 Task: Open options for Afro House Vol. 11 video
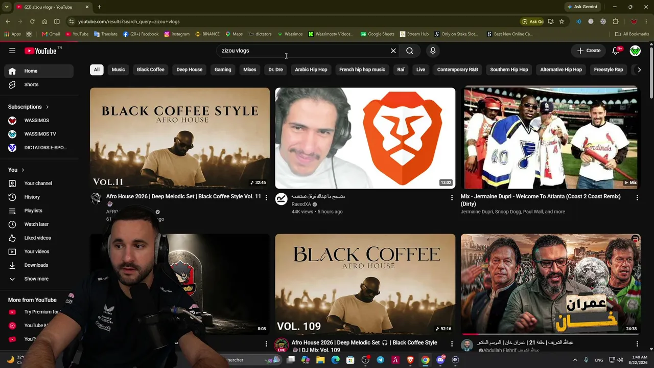pos(266,197)
